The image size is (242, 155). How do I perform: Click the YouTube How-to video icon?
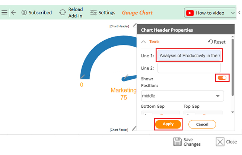coord(190,13)
